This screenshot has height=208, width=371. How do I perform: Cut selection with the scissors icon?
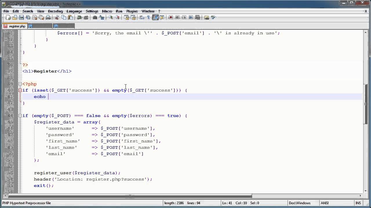point(57,18)
